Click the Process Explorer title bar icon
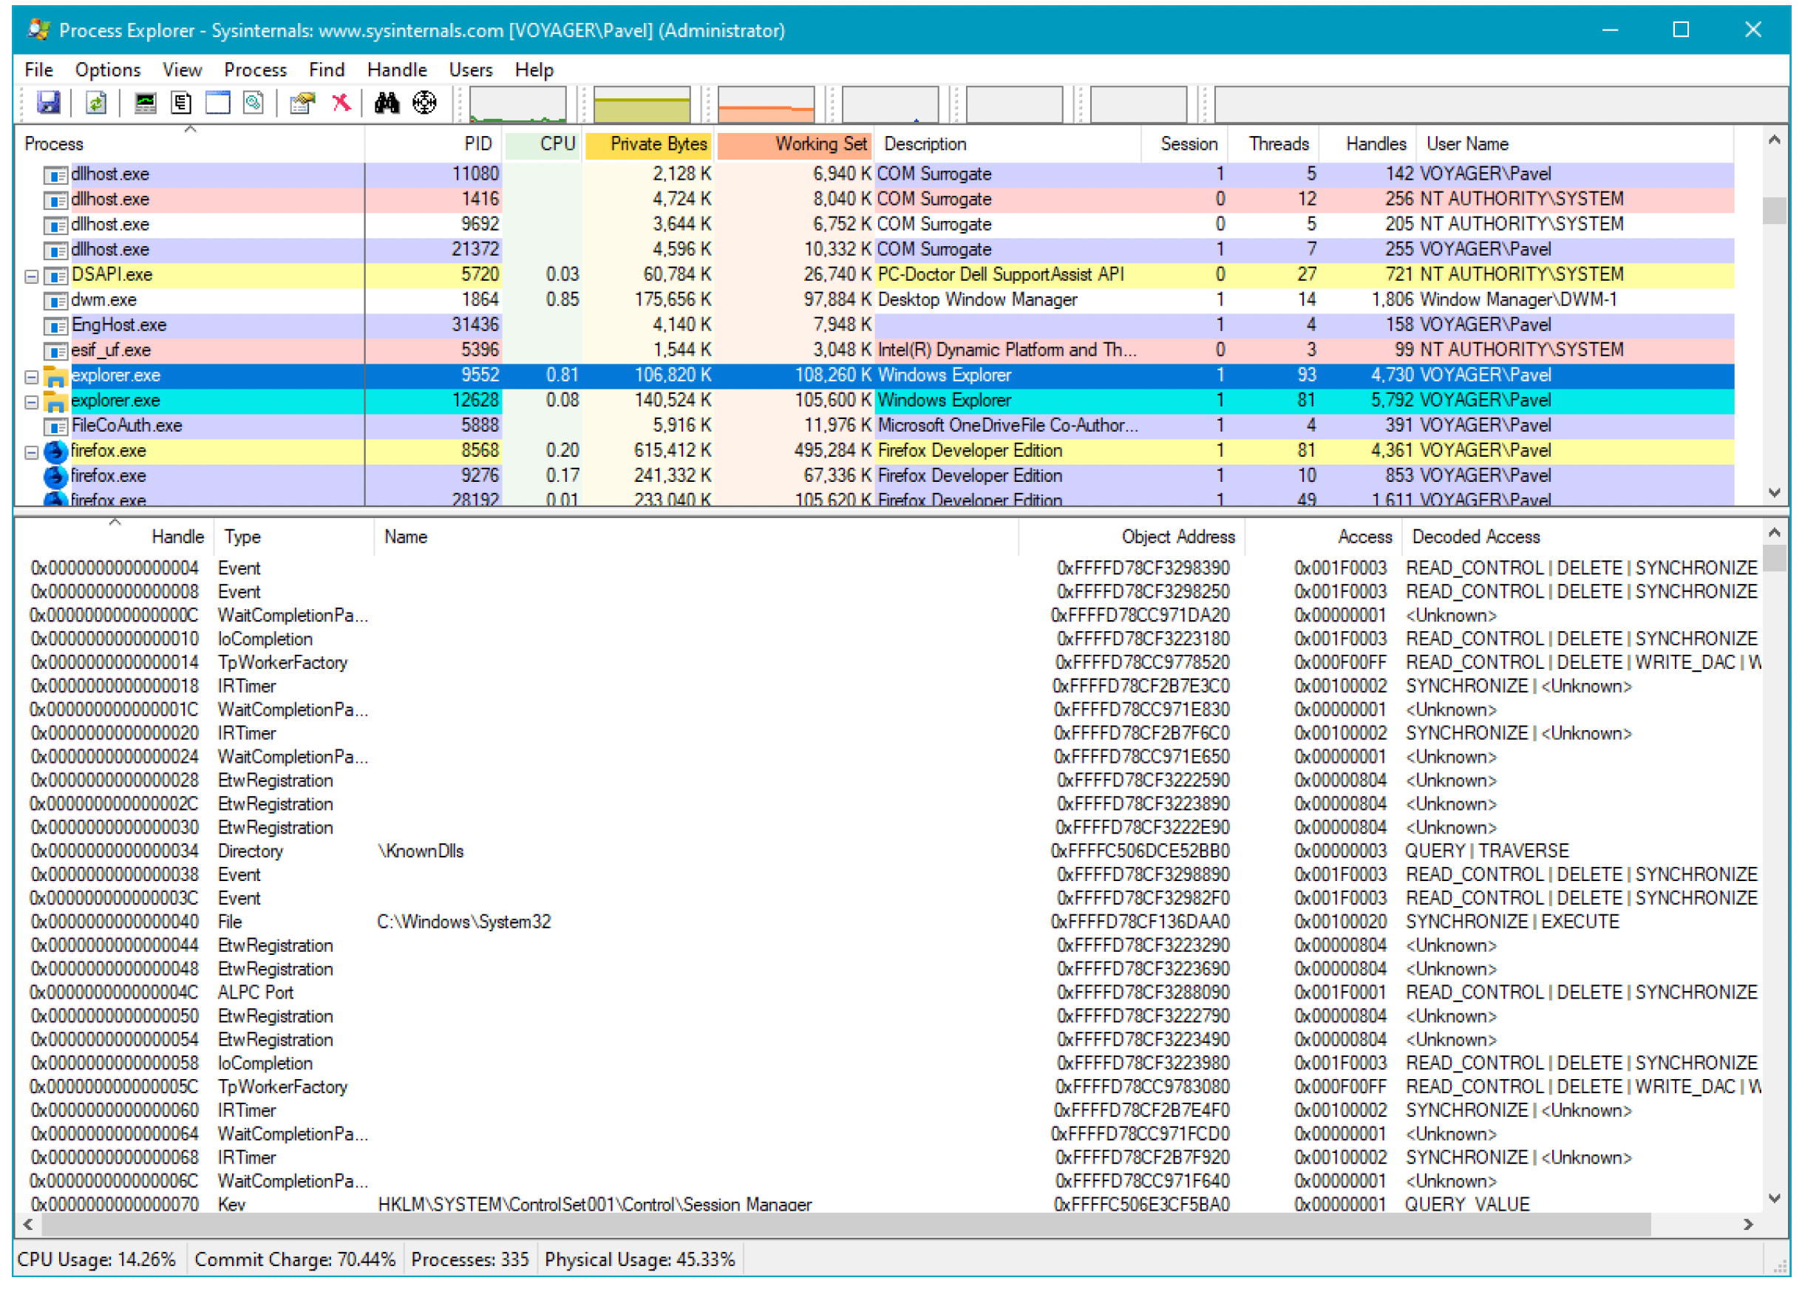 39,30
